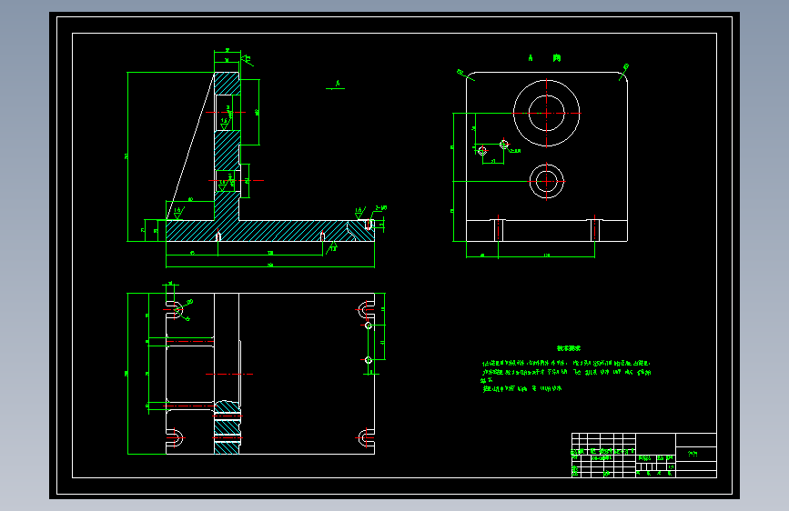Select the view A title label

coord(544,58)
